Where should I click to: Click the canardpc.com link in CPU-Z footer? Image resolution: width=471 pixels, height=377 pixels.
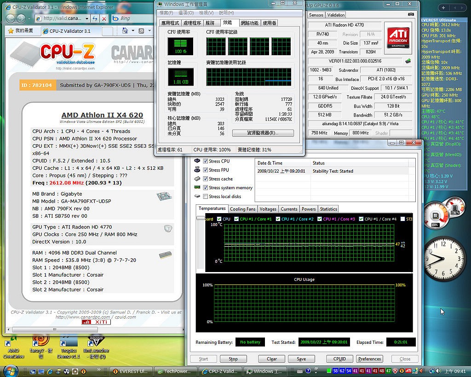point(83,317)
